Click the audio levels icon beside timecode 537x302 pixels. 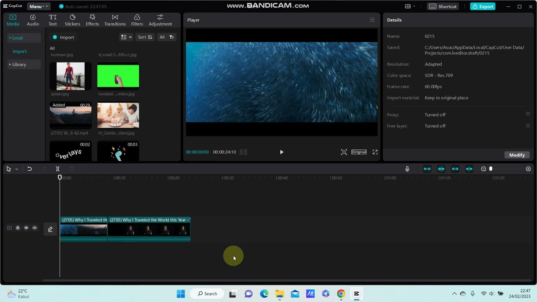(243, 152)
